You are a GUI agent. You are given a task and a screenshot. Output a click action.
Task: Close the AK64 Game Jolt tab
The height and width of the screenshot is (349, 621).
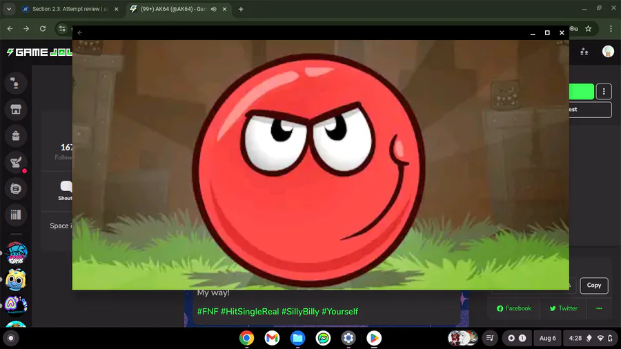[224, 9]
